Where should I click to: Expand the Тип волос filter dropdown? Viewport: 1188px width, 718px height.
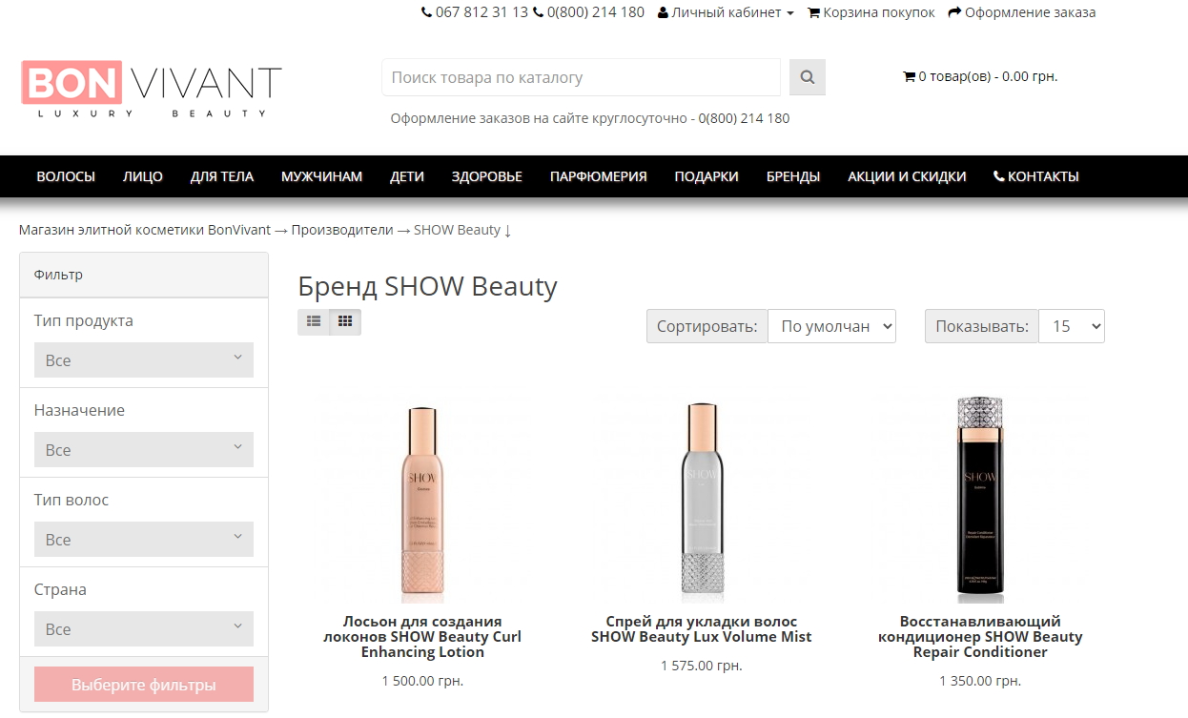144,540
